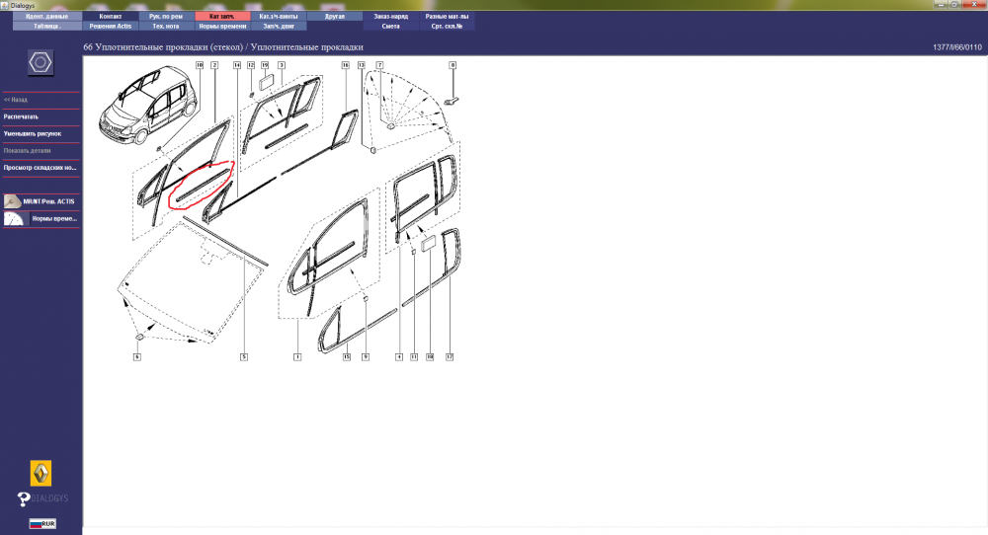
Task: Click the Показать детали link
Action: (27, 150)
